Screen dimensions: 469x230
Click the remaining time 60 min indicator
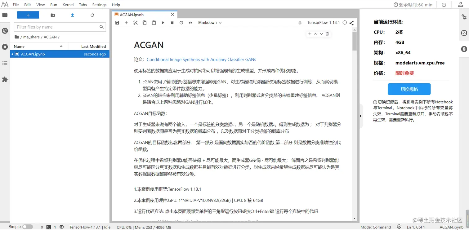[x=413, y=5]
